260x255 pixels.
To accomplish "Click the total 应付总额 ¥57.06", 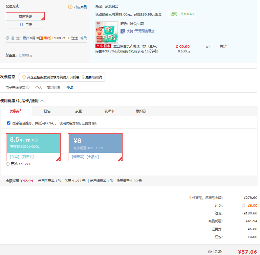I will point(247,252).
